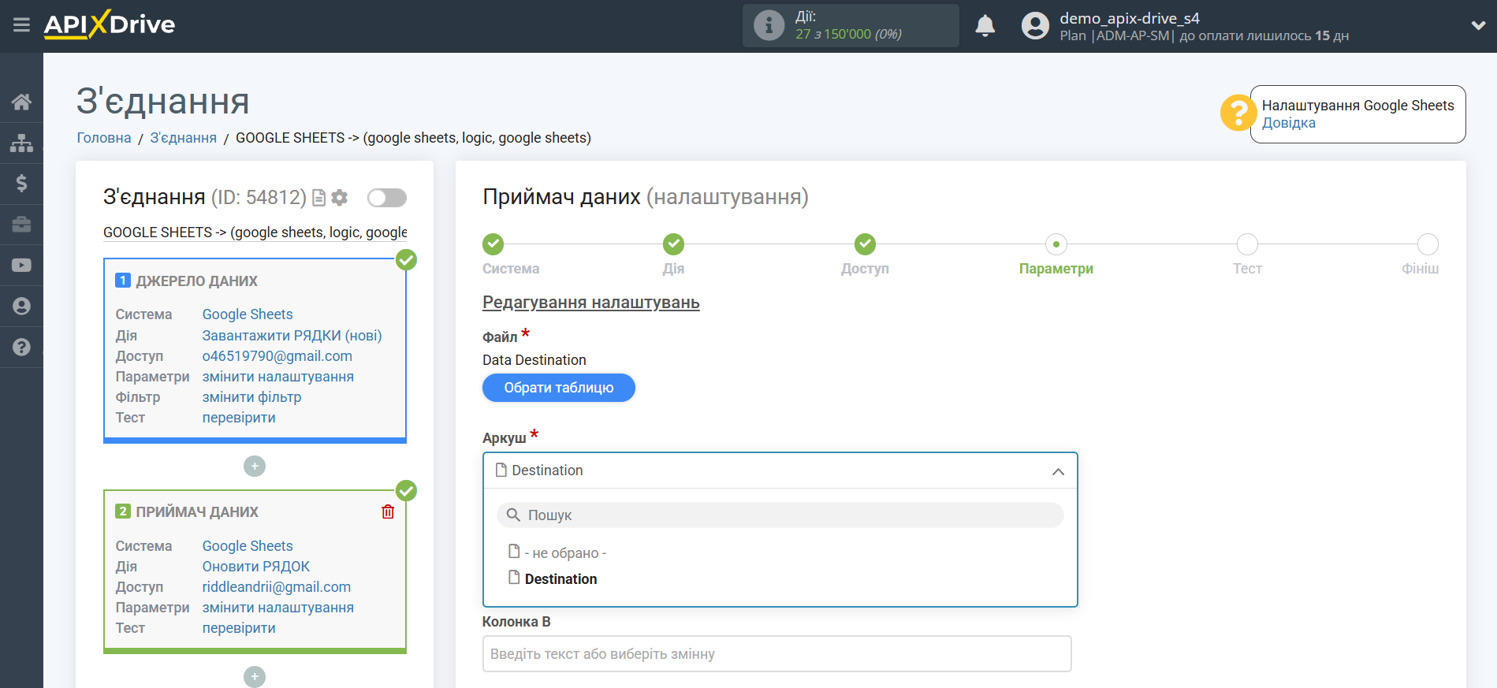Click the data source green checkmark badge

[406, 259]
